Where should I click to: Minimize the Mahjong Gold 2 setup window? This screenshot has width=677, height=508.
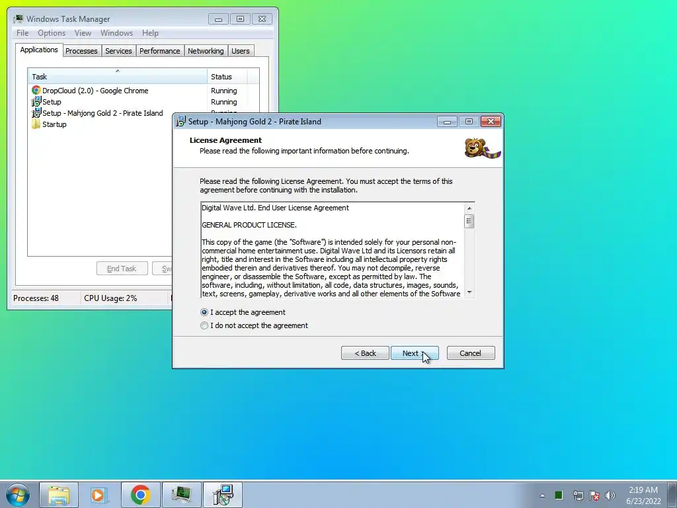(447, 122)
